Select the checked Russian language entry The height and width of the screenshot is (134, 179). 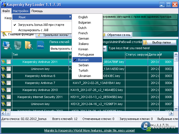87,60
